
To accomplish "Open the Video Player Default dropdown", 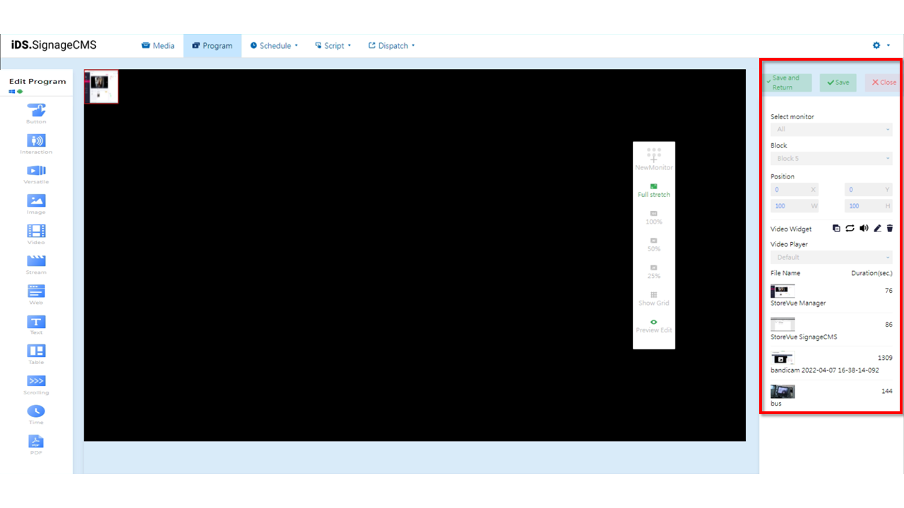I will click(x=831, y=257).
